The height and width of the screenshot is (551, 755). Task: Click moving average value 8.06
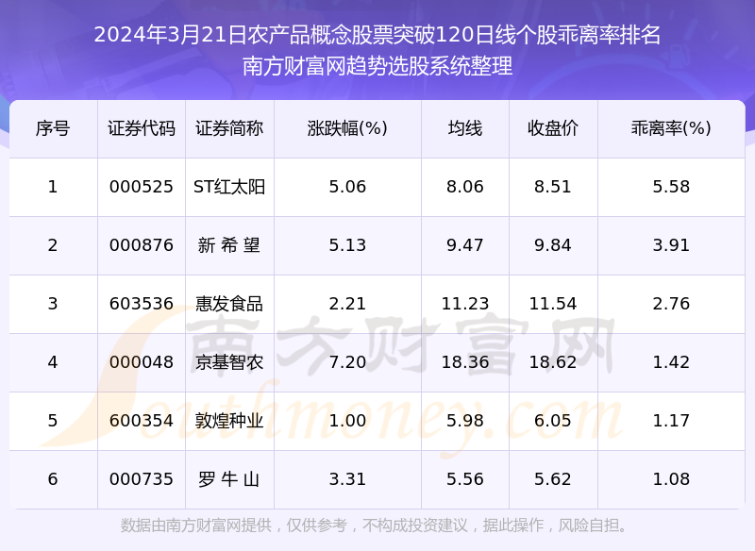pos(464,187)
